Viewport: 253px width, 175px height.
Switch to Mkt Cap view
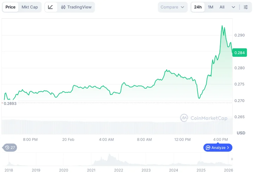(30, 7)
